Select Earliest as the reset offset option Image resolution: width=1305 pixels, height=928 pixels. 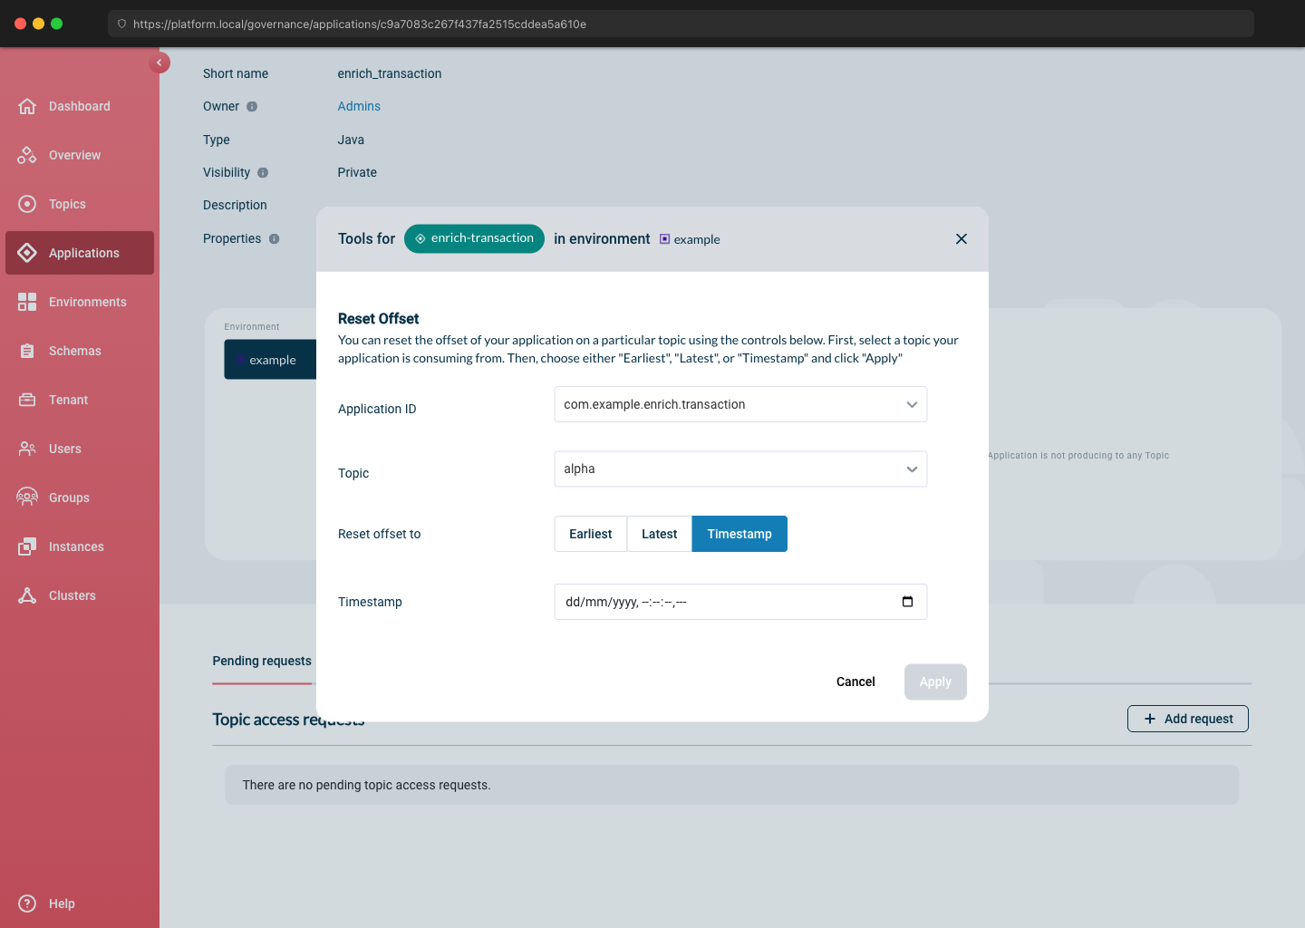click(590, 534)
